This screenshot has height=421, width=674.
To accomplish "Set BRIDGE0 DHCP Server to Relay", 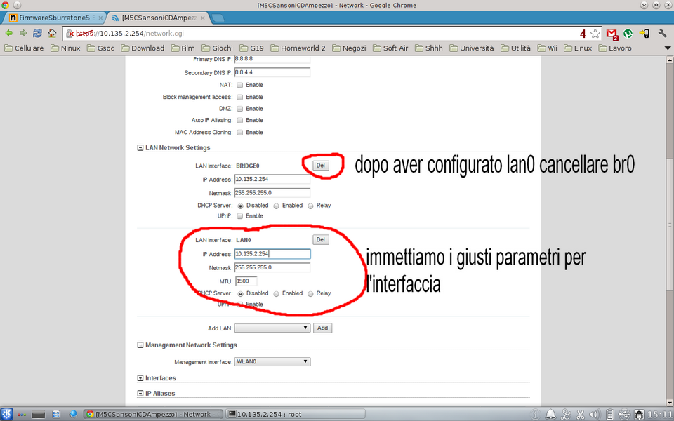I will tap(311, 206).
